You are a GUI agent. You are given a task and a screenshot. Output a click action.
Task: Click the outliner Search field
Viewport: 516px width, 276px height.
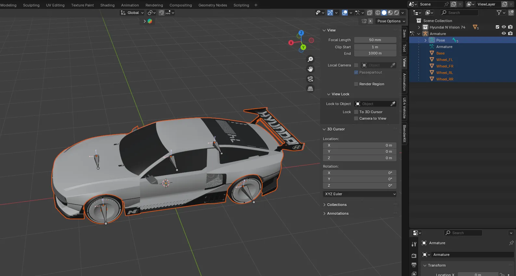[x=459, y=13]
